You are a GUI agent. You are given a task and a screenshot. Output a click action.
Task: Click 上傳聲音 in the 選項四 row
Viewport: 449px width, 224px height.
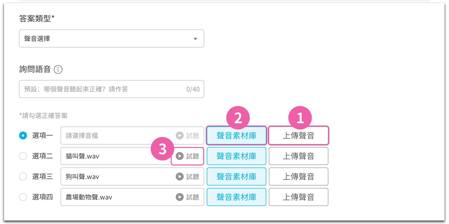point(299,197)
